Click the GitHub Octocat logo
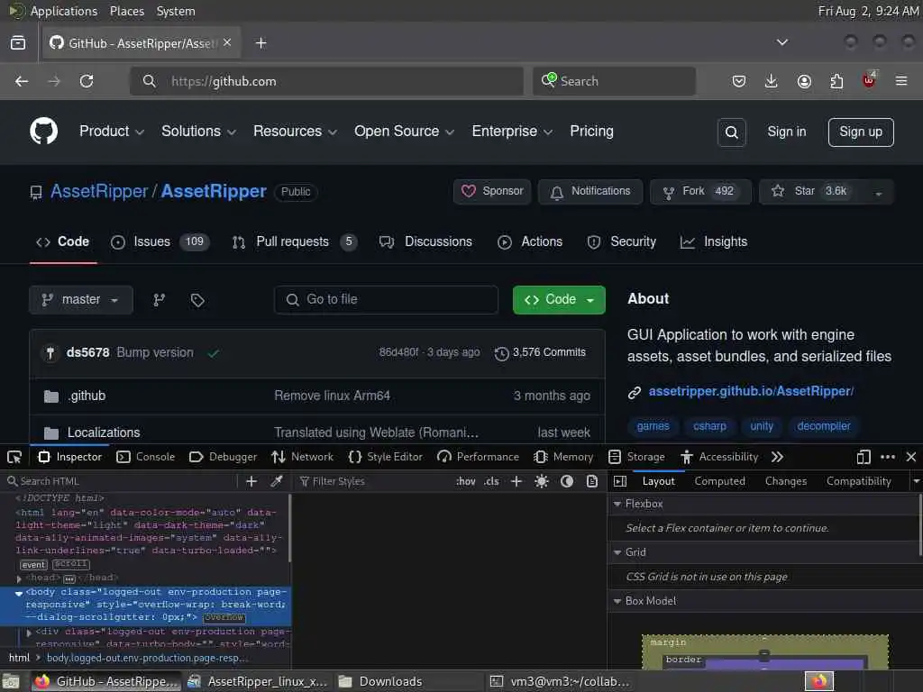 click(44, 131)
